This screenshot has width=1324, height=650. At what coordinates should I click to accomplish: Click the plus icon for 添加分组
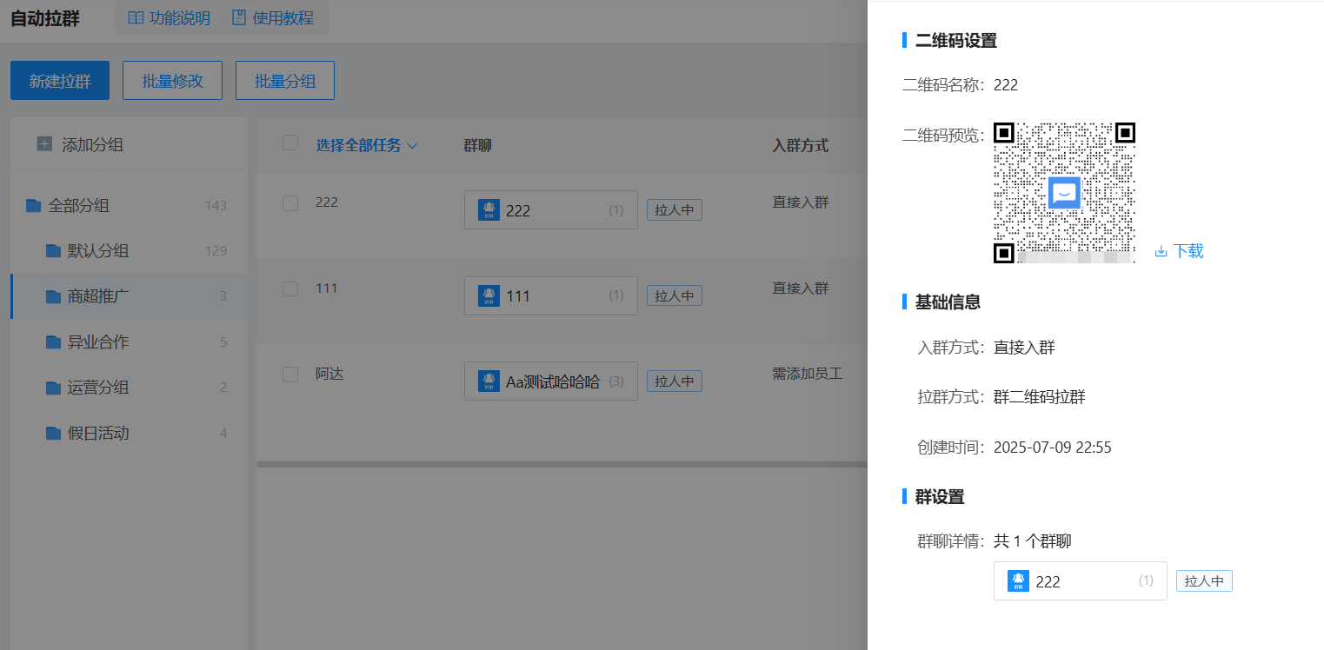44,144
